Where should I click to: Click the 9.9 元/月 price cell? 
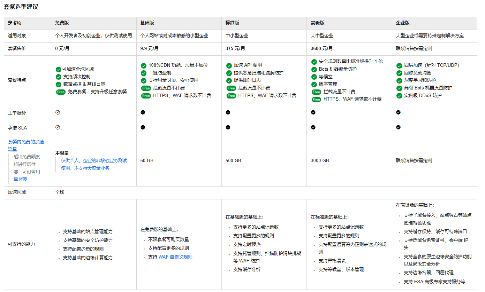click(x=149, y=49)
